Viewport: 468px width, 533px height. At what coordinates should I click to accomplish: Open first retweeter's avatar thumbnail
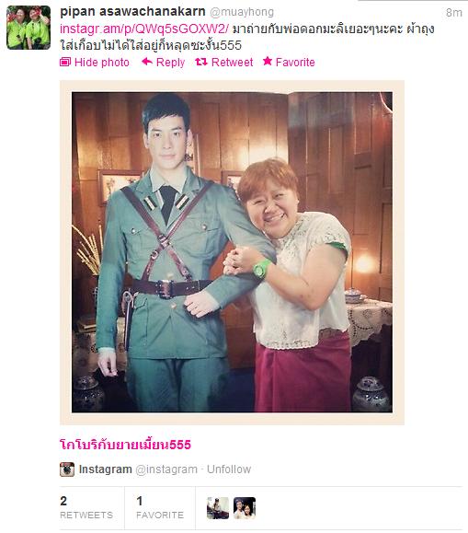[x=218, y=508]
